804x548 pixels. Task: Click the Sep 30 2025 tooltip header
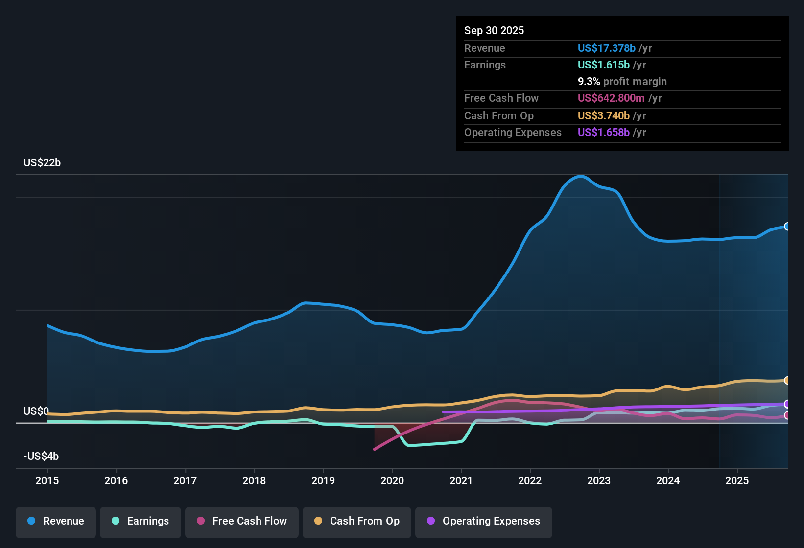[x=494, y=30]
